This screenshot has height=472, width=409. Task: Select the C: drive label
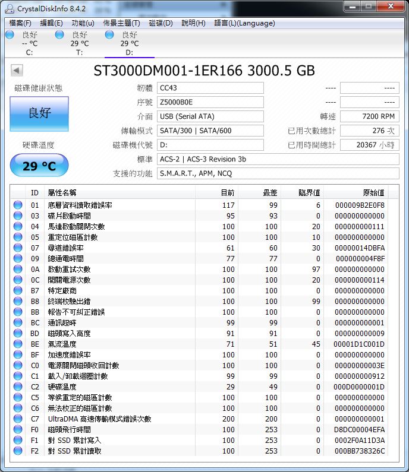(29, 52)
